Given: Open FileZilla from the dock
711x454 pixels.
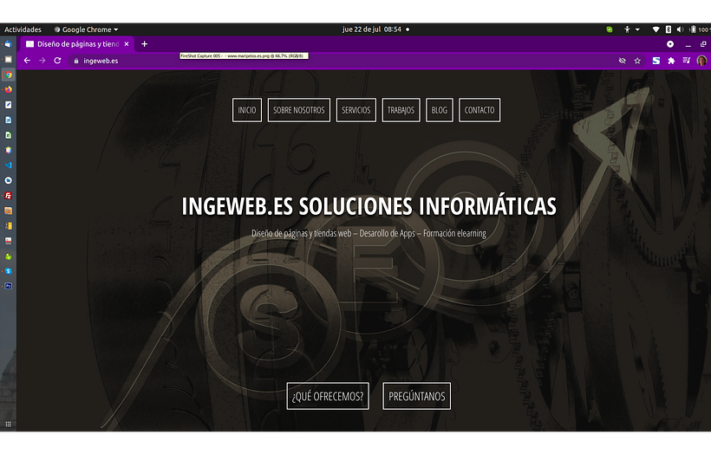Looking at the screenshot, I should (8, 196).
